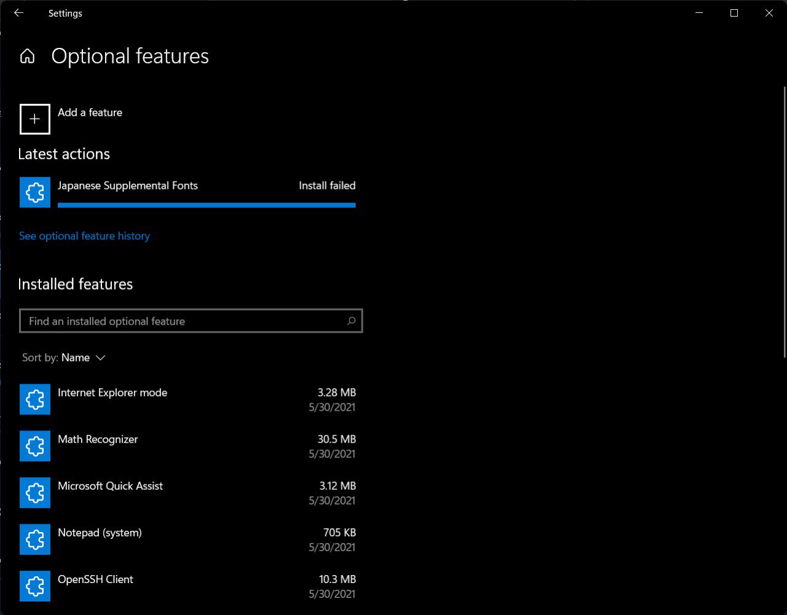
Task: Click the Settings window title text
Action: [65, 13]
